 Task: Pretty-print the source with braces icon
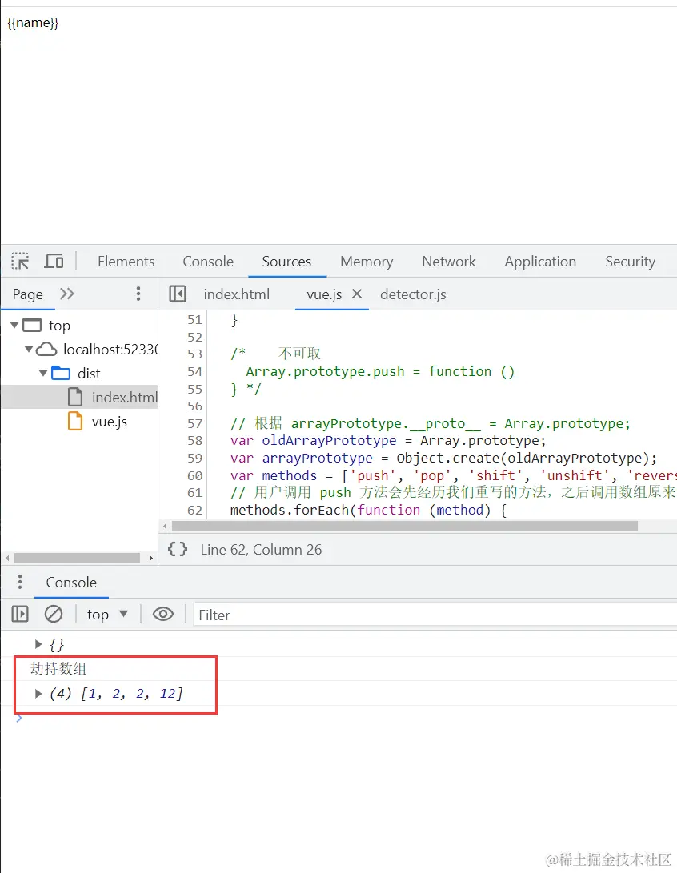[x=178, y=549]
